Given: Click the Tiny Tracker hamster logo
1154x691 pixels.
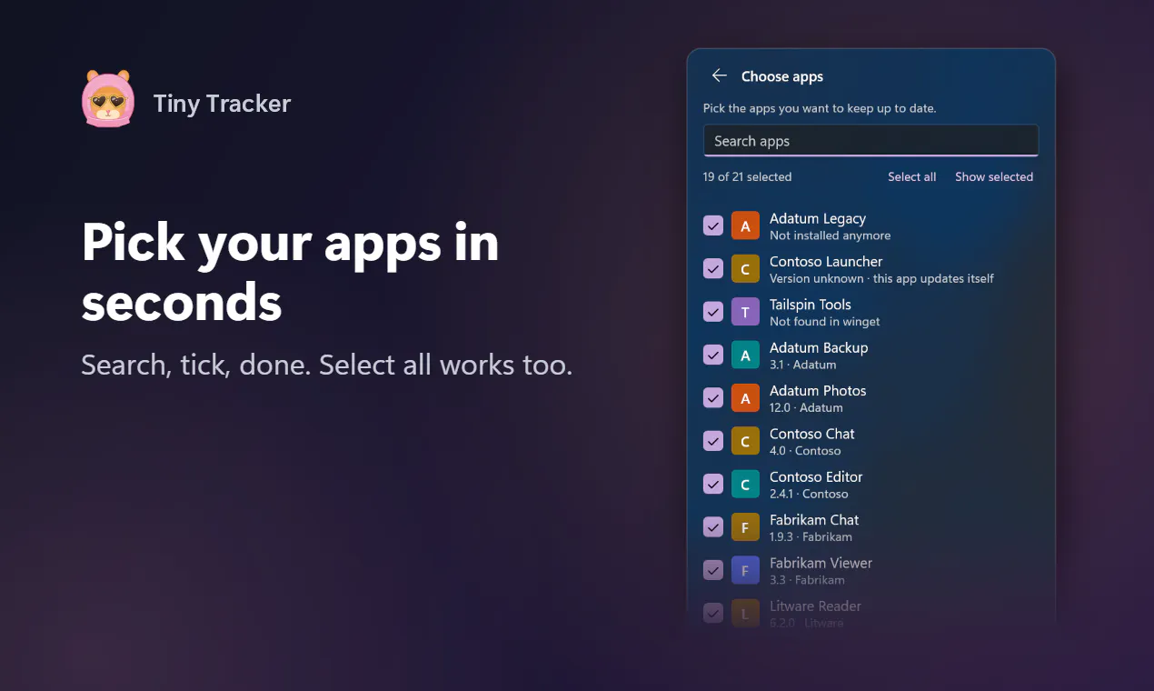Looking at the screenshot, I should (x=107, y=98).
